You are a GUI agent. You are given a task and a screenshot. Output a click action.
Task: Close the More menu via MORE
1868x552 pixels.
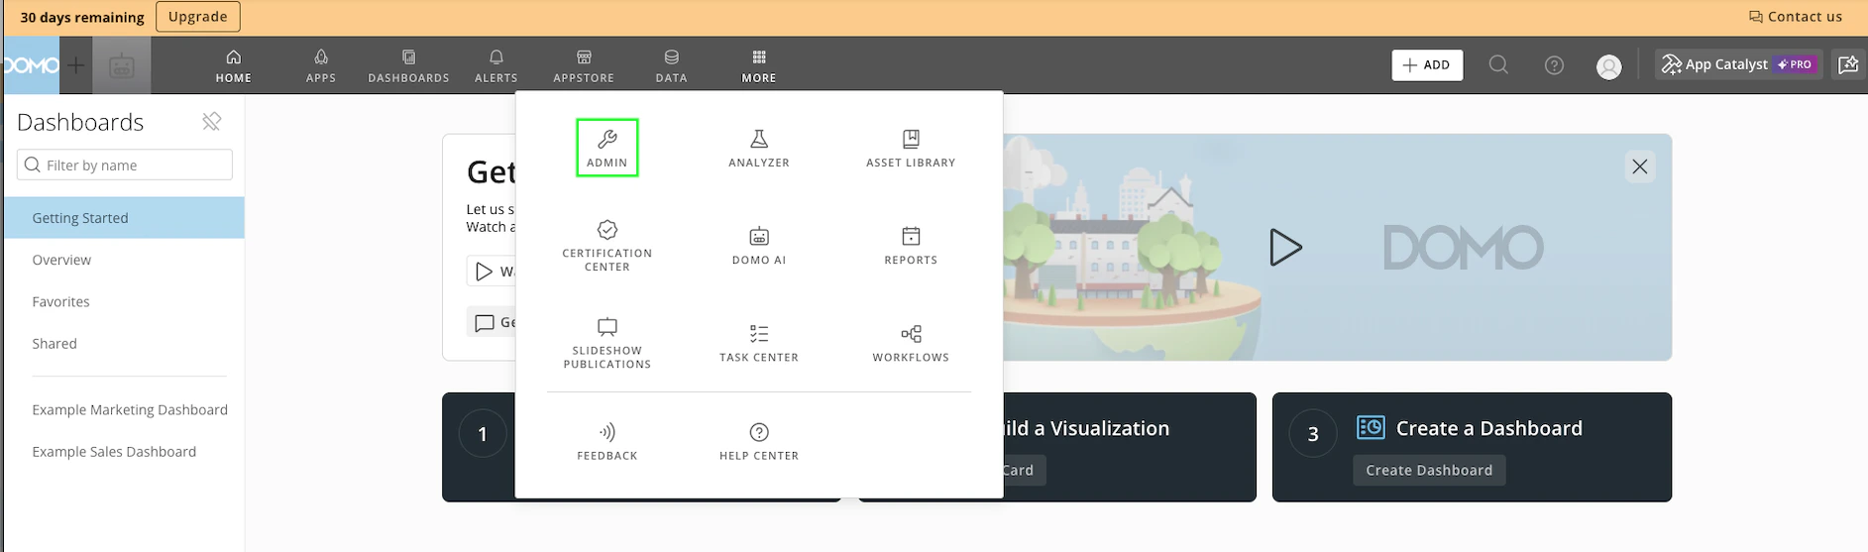click(x=759, y=65)
